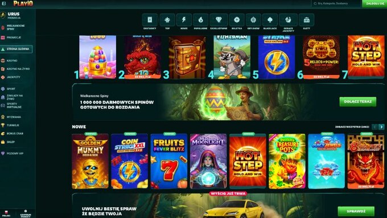Screen dimensions: 387x218
Task: Collapse the sidebar using top-left icon
Action: (x=4, y=3)
